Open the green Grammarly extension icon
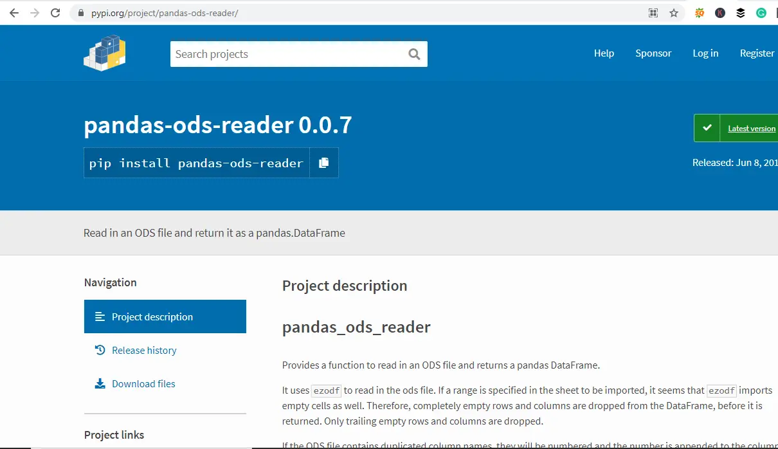 tap(761, 13)
